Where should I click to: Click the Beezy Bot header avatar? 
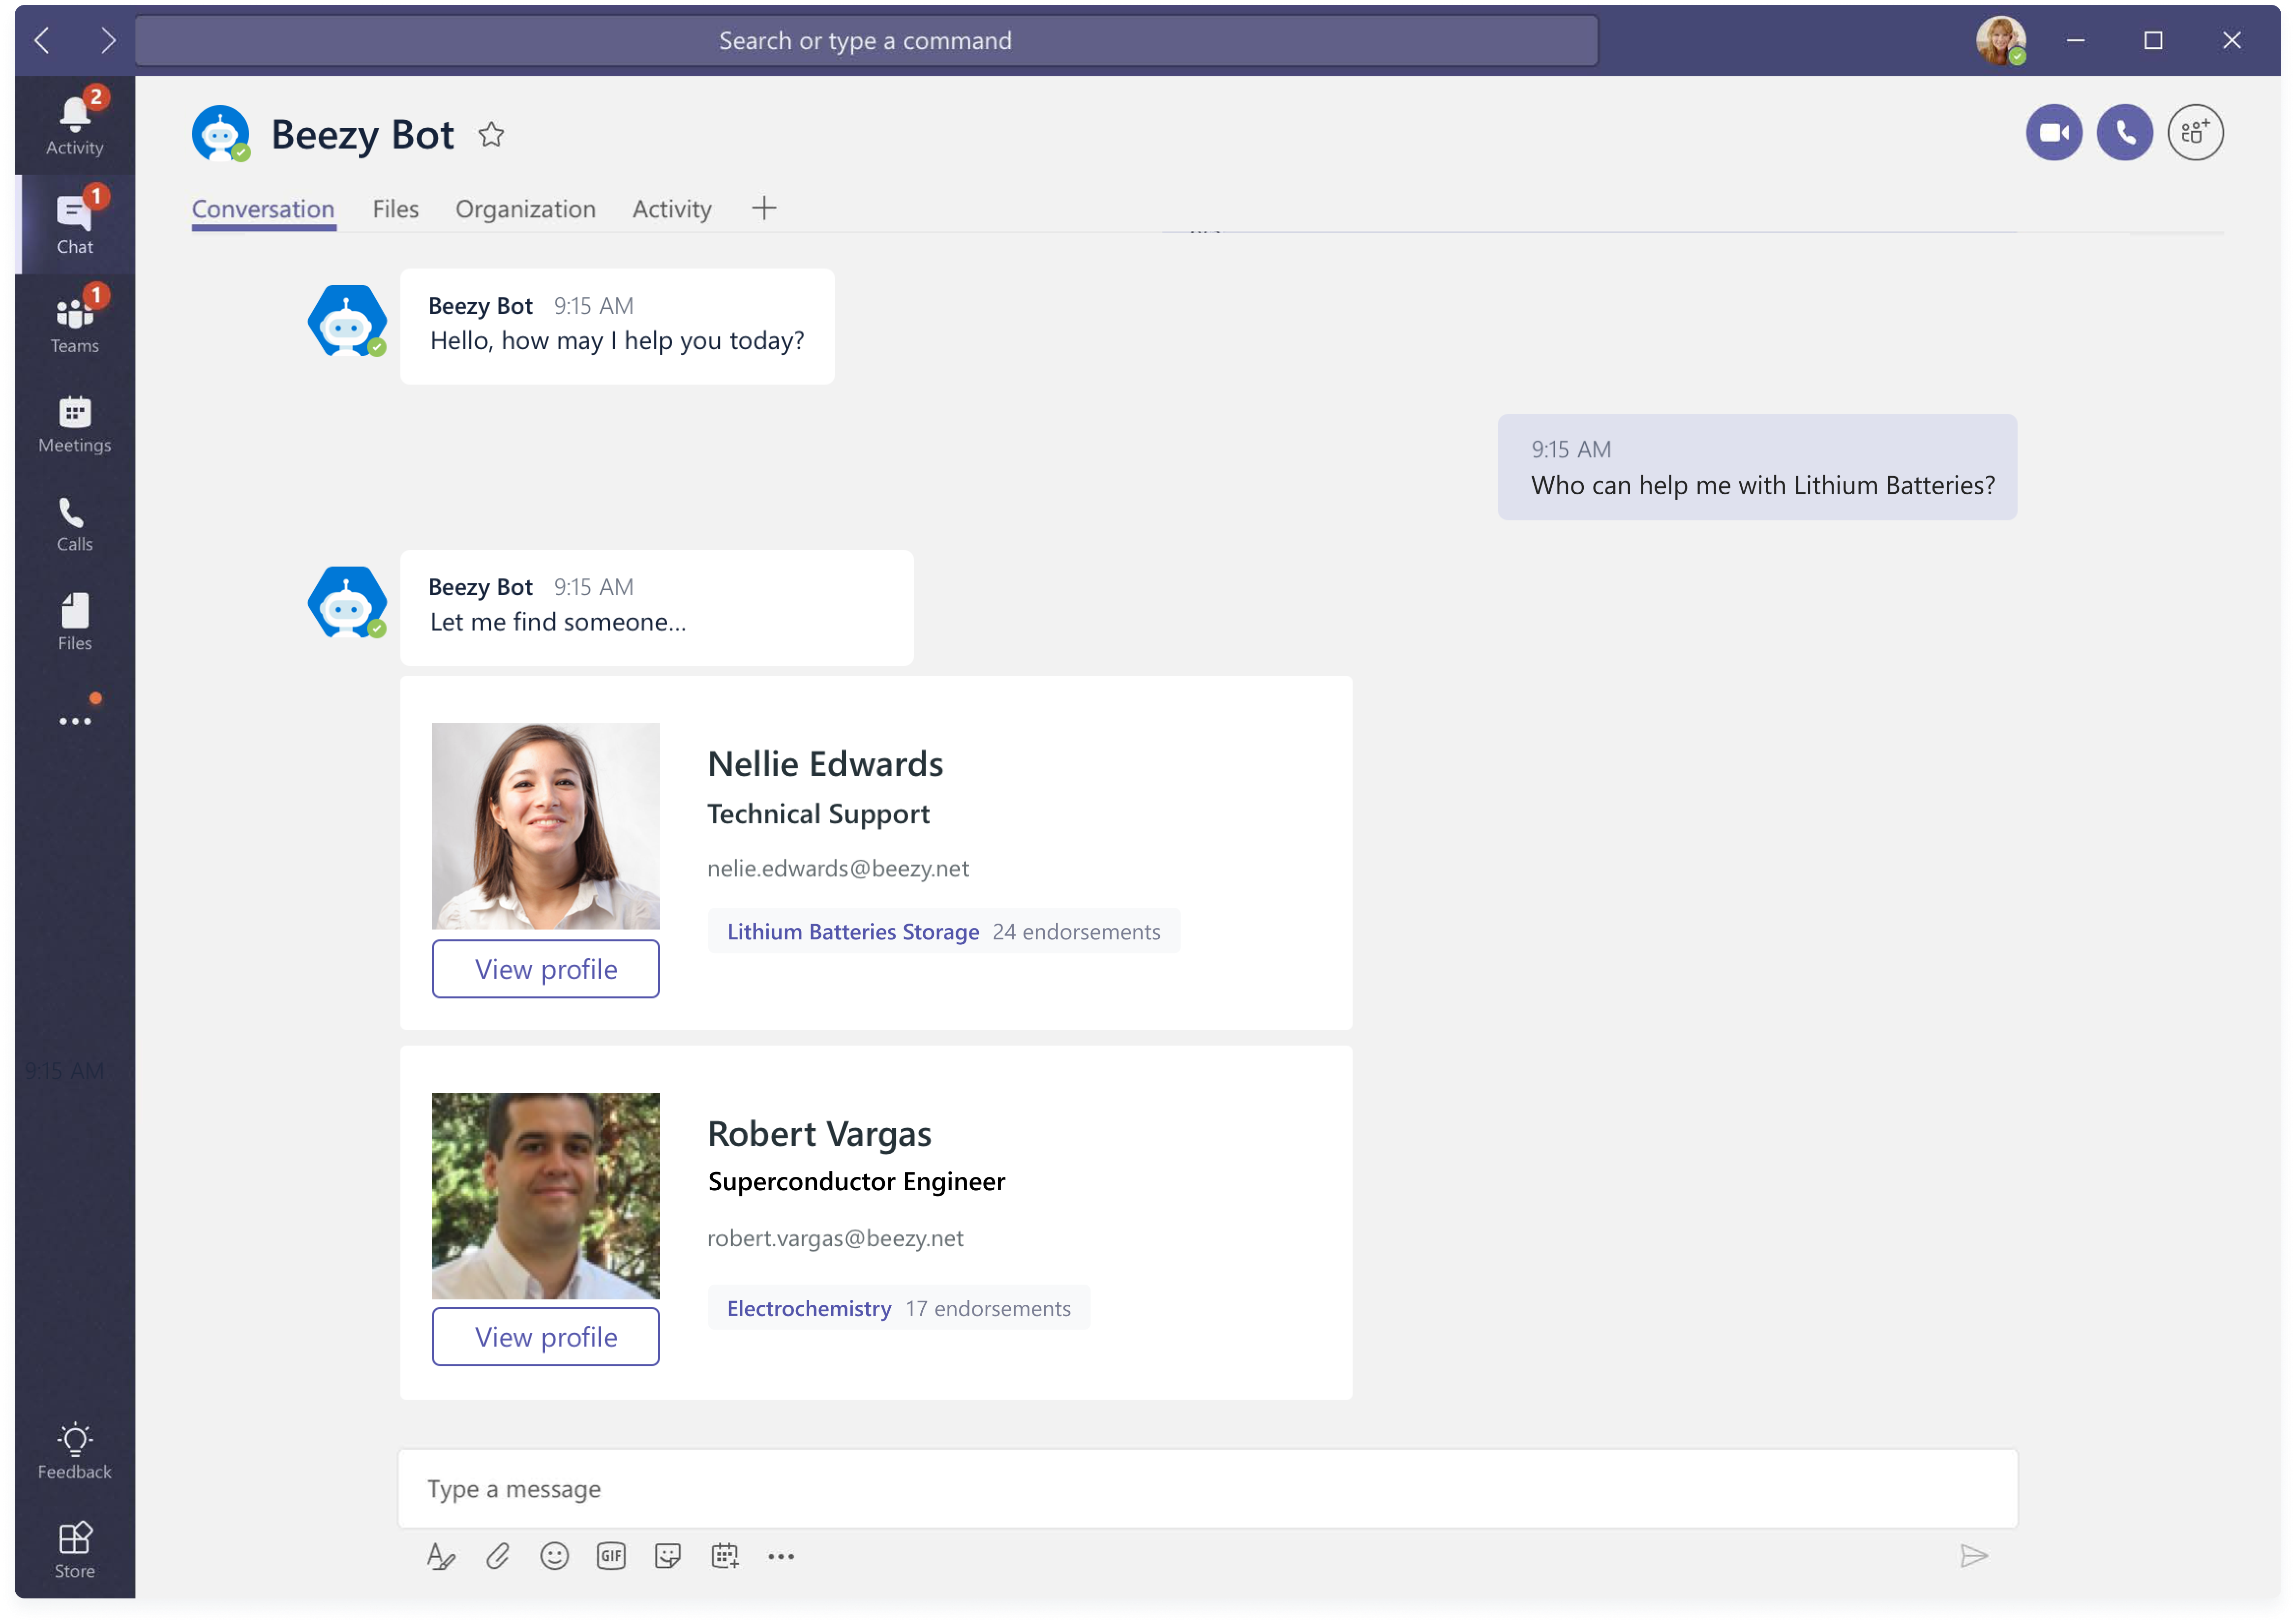(220, 133)
